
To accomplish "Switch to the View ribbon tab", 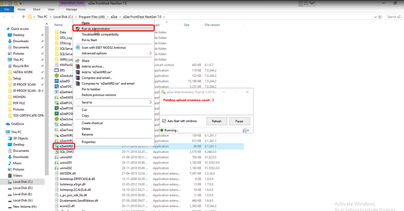I will tap(51, 9).
